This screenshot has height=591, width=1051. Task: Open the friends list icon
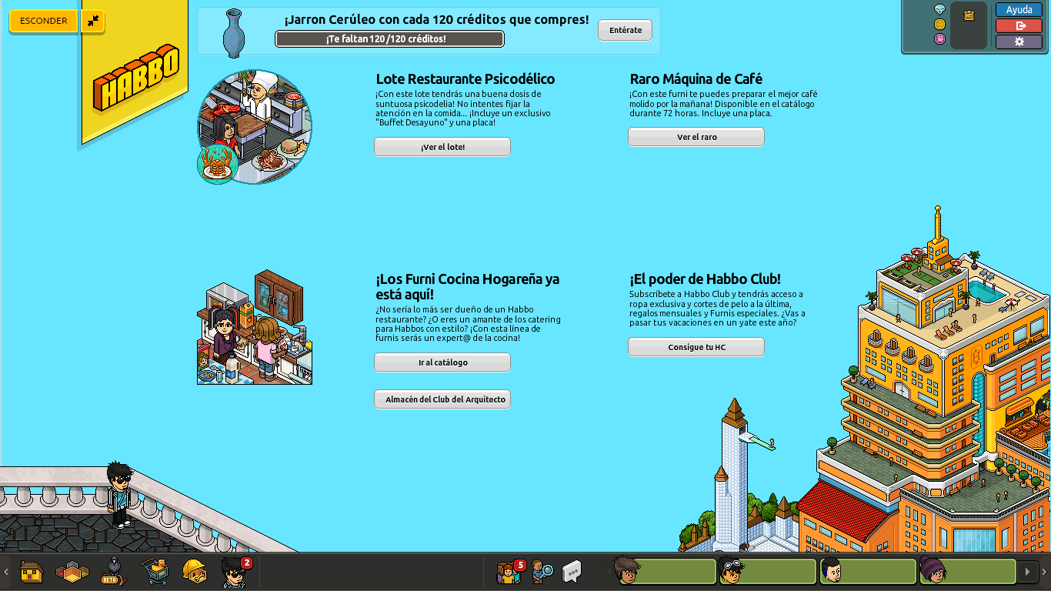pos(509,572)
